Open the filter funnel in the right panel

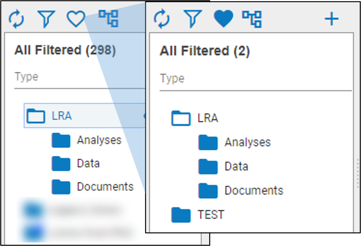click(193, 19)
